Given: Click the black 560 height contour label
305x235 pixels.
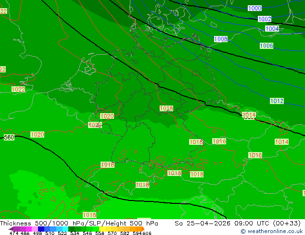Looking at the screenshot, I should coord(9,138).
